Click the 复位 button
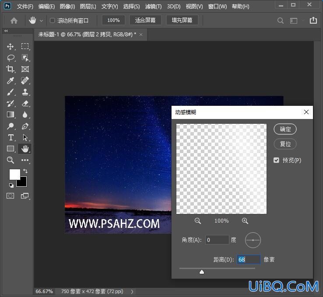The image size is (323, 297). tap(285, 144)
